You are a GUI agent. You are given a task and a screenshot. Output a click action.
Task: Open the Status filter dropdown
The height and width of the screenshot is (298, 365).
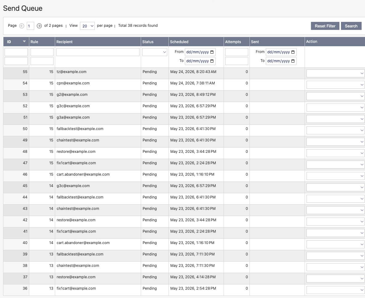coord(155,52)
